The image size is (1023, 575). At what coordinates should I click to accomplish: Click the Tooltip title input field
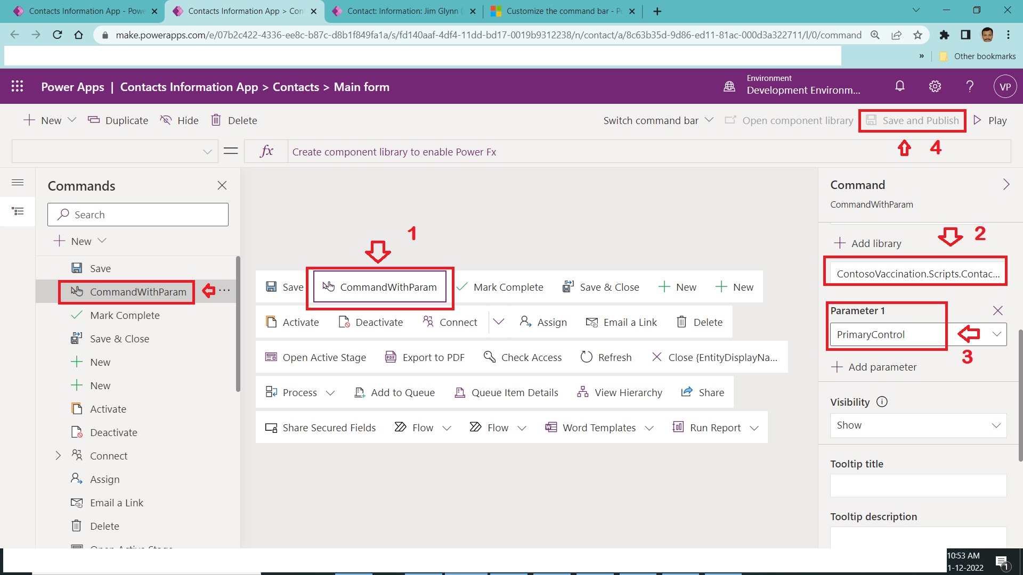(x=918, y=486)
